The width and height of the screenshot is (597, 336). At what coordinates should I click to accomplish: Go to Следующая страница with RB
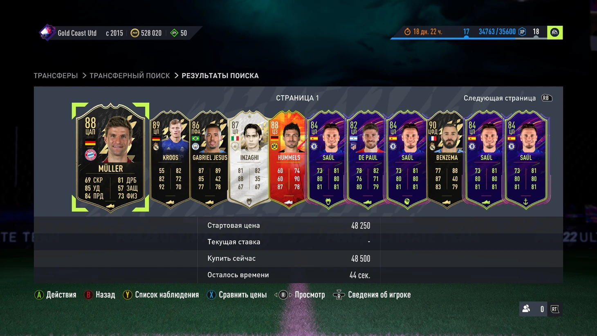point(507,98)
